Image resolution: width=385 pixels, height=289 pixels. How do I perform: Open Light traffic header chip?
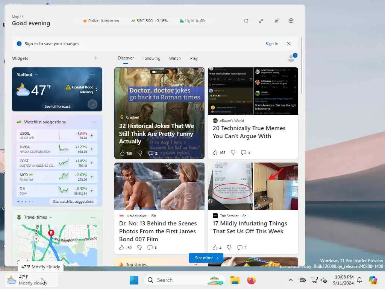pos(193,21)
